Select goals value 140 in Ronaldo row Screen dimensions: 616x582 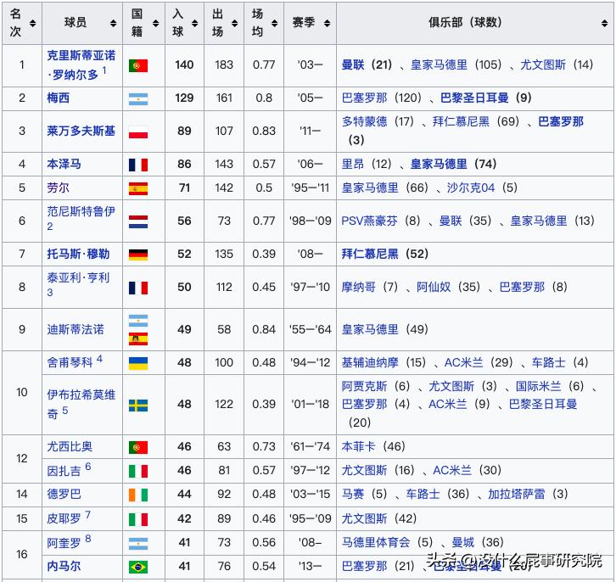point(184,64)
